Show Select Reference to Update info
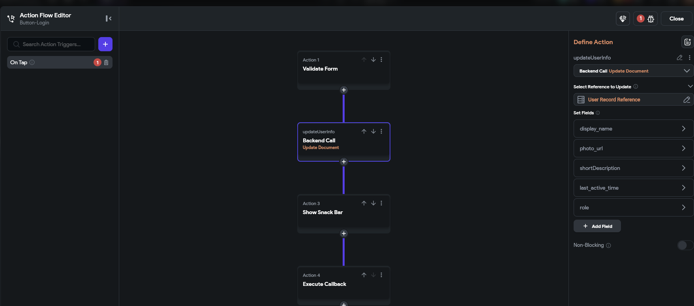 coord(636,87)
